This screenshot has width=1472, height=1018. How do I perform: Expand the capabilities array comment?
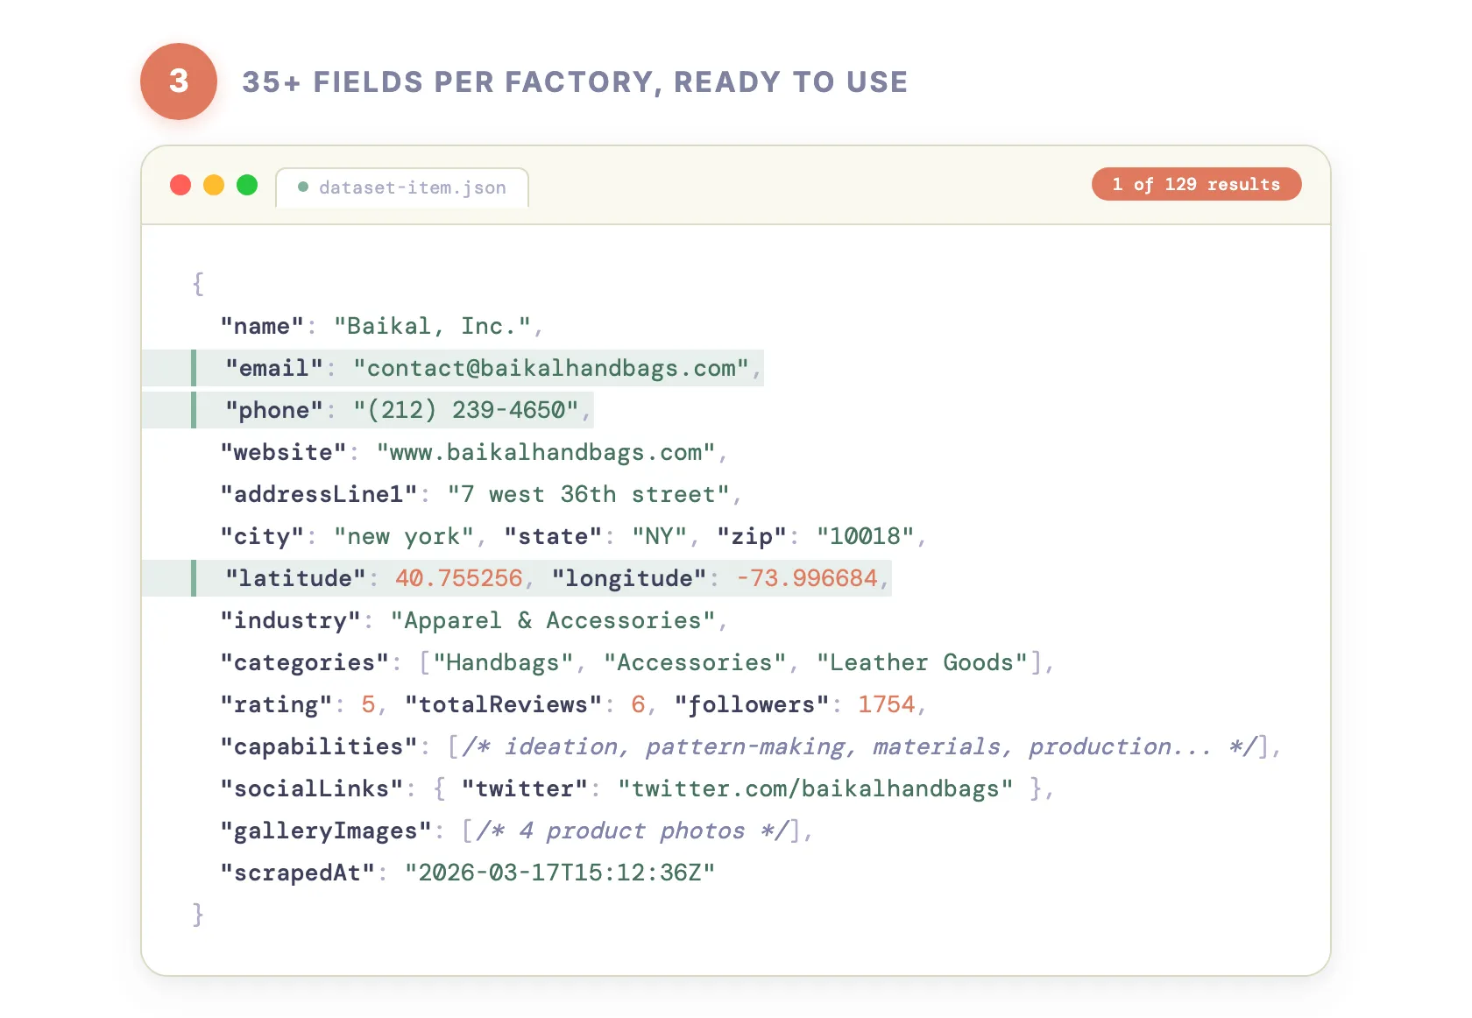click(859, 746)
